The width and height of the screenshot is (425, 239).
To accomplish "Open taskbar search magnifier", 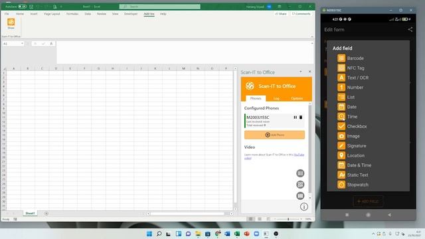I will [x=159, y=234].
